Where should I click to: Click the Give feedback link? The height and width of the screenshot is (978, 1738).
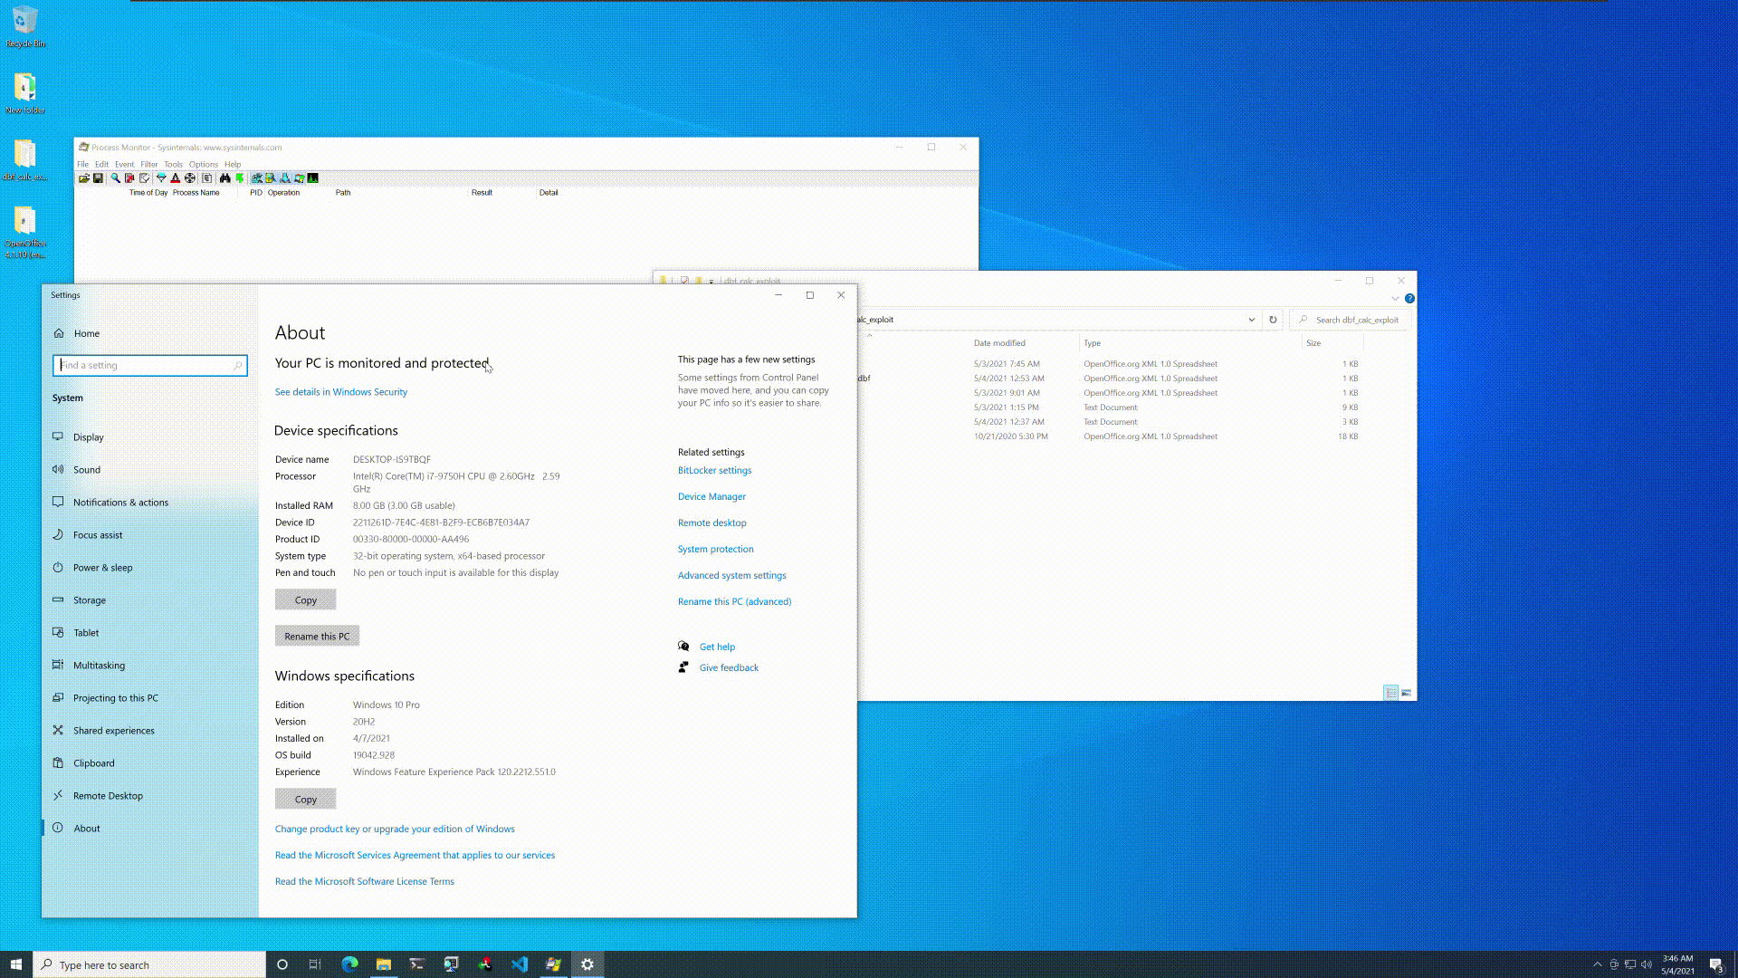[x=729, y=667]
